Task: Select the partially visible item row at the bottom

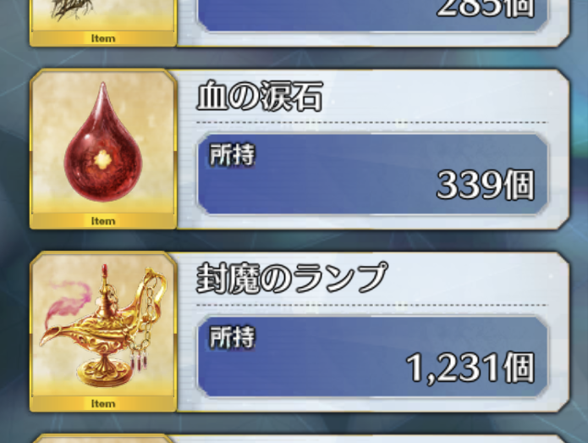Action: click(x=299, y=439)
